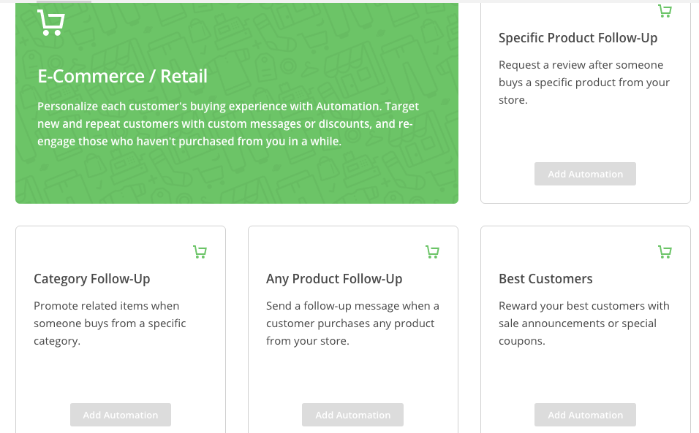Add the Specific Product Follow-Up automation
This screenshot has height=433, width=699.
pyautogui.click(x=585, y=174)
